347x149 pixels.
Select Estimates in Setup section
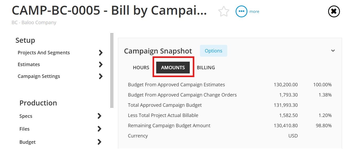click(29, 65)
